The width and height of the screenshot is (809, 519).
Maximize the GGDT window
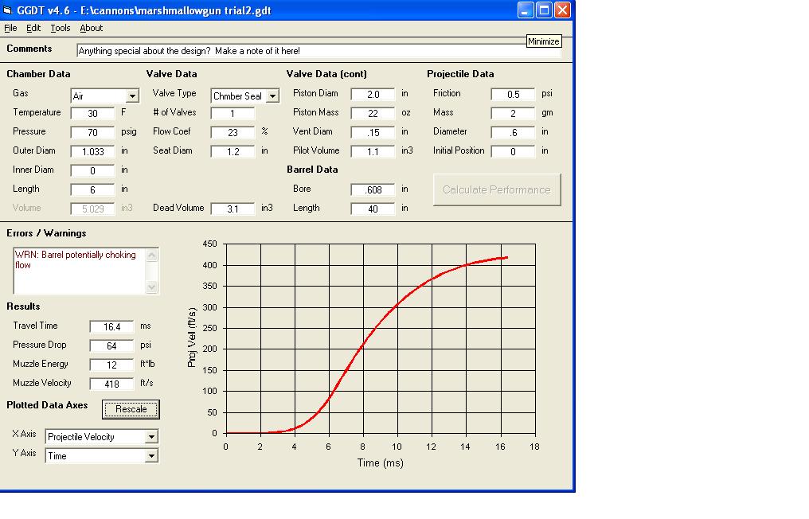pyautogui.click(x=544, y=10)
